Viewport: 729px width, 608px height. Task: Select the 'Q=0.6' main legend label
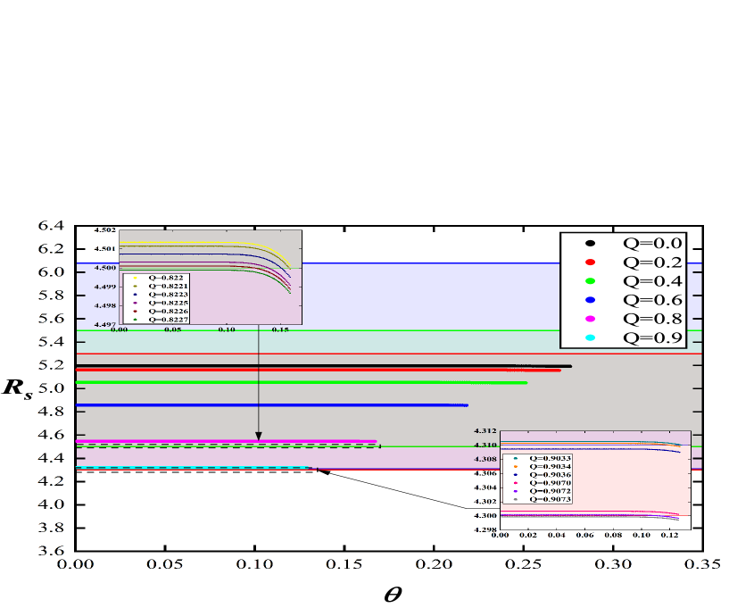click(652, 300)
